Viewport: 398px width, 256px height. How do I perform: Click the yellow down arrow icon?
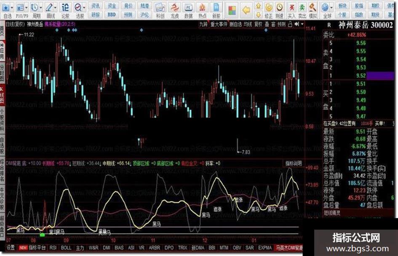tap(259, 14)
